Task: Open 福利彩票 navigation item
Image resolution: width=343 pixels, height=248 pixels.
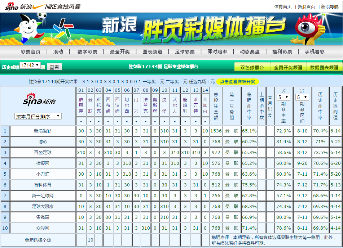Action: tap(282, 52)
